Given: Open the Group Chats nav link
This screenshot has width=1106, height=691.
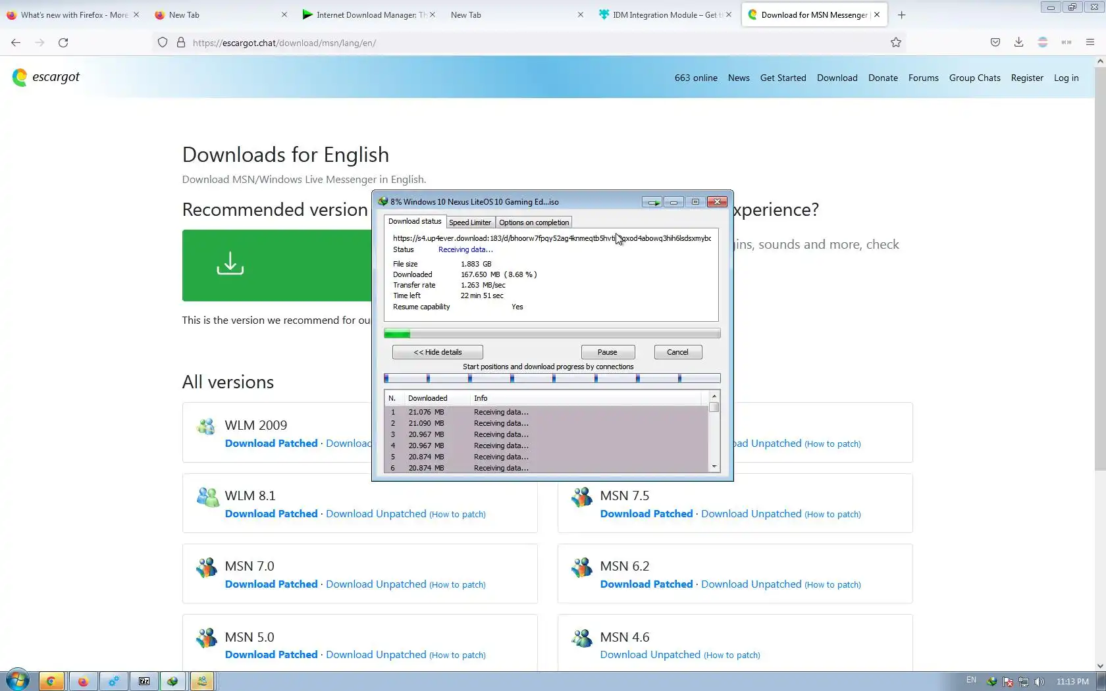Looking at the screenshot, I should 975,78.
